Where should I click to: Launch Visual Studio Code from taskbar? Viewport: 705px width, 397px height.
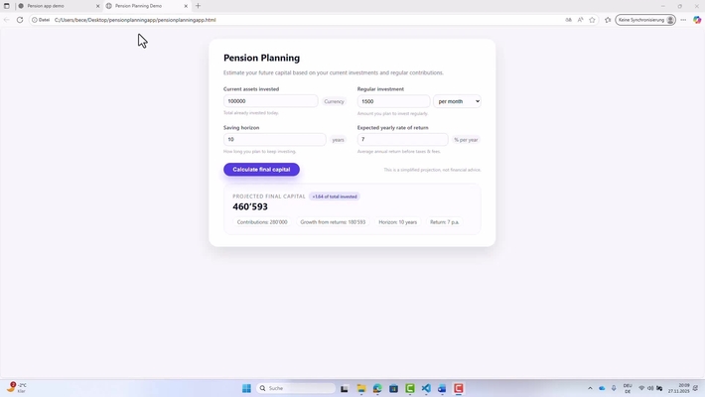[x=426, y=388]
